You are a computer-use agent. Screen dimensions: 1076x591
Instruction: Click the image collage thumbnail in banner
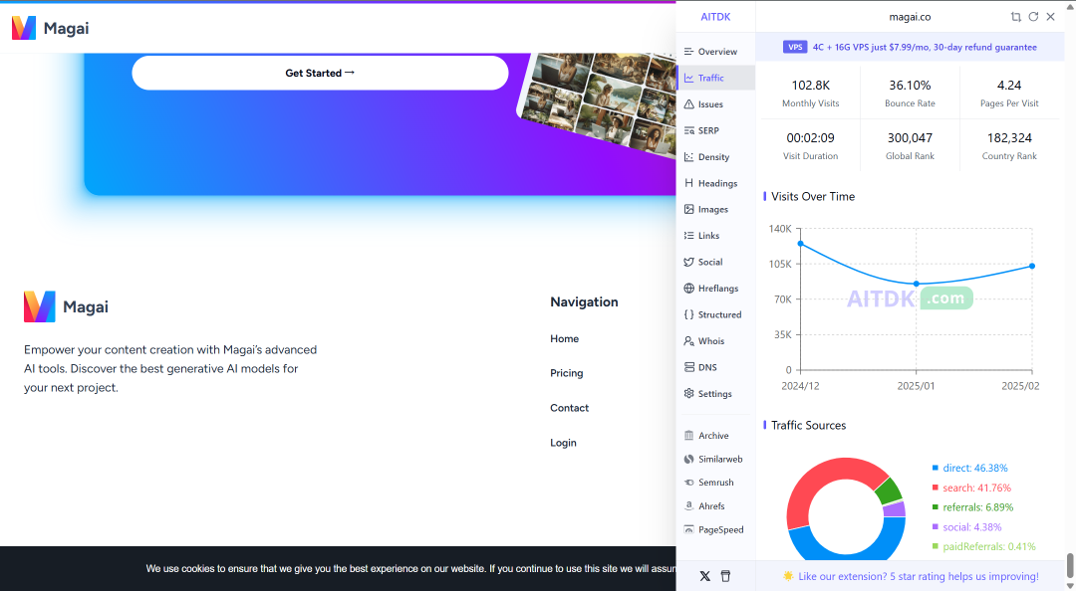pyautogui.click(x=596, y=102)
